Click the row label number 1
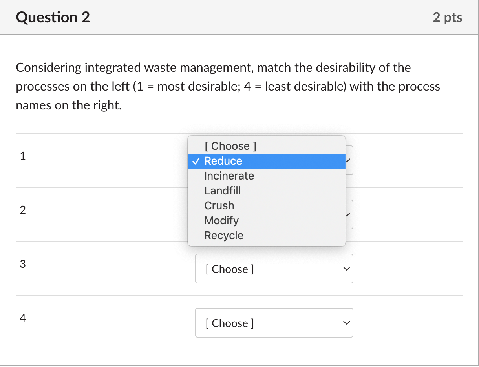479x367 pixels. [x=23, y=156]
